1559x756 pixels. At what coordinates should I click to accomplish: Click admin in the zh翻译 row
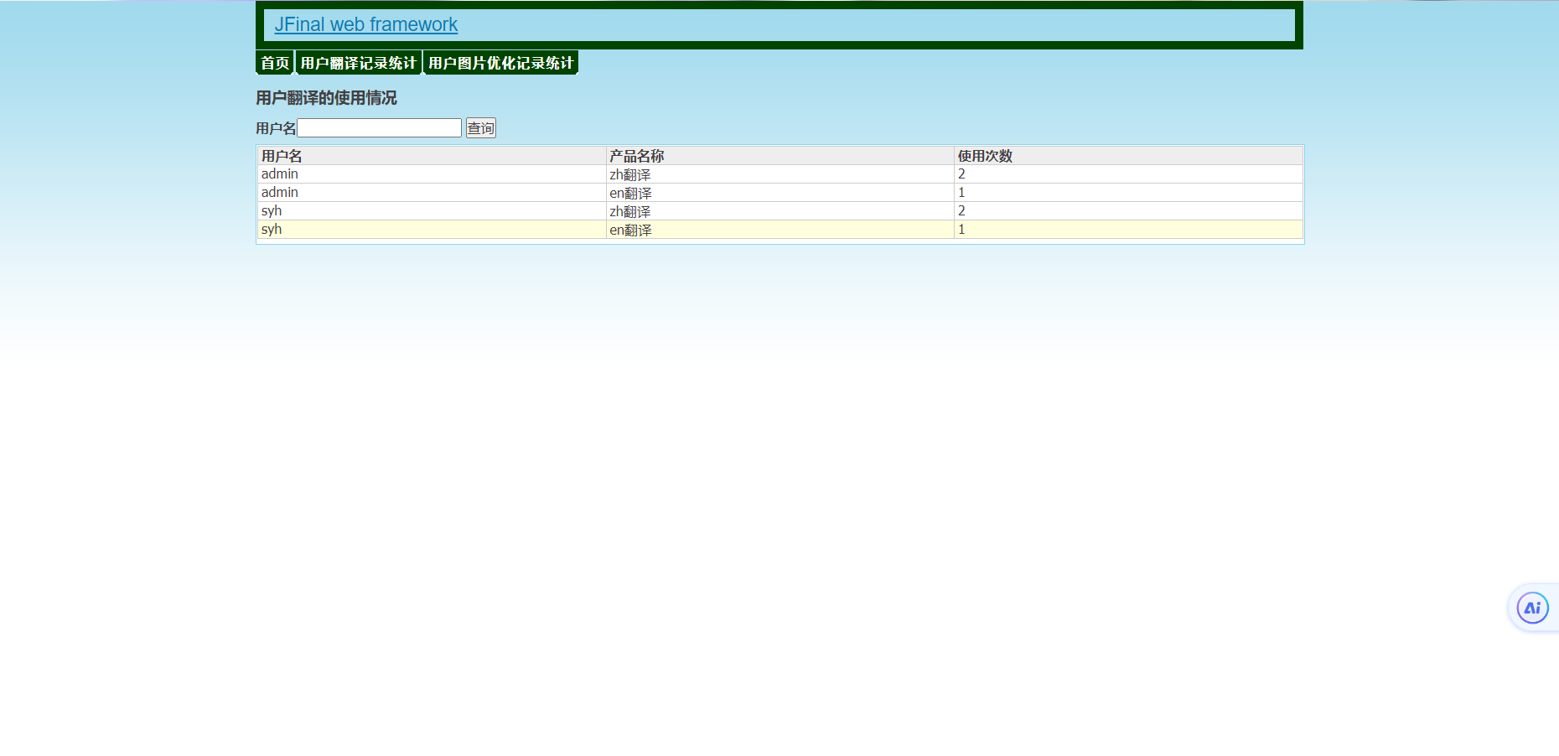280,174
